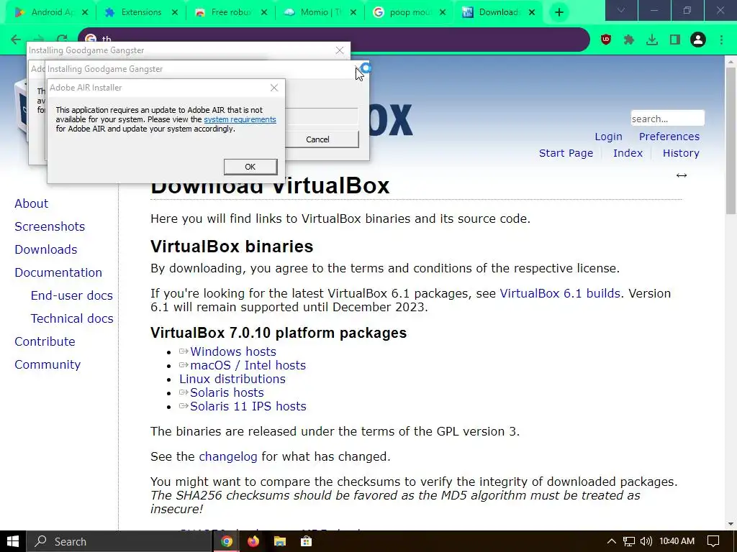Close the Momio tab
The image size is (737, 552).
pos(353,13)
